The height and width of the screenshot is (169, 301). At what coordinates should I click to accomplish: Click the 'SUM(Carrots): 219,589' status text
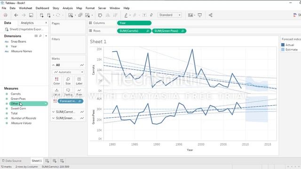point(55,167)
